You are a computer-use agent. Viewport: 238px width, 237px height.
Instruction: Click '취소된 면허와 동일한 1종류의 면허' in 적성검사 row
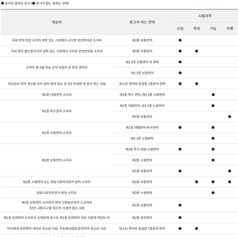click(142, 84)
